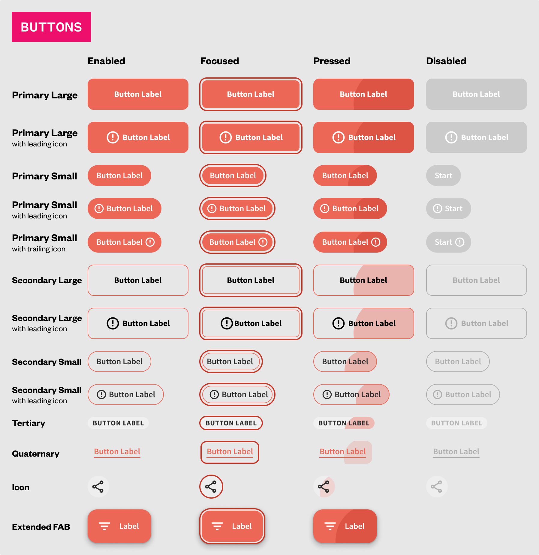Click the disabled share icon button

(x=437, y=487)
